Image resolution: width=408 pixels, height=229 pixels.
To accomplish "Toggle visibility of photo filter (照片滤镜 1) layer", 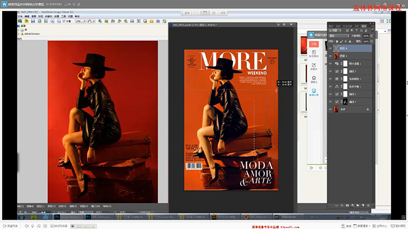I will click(x=330, y=63).
